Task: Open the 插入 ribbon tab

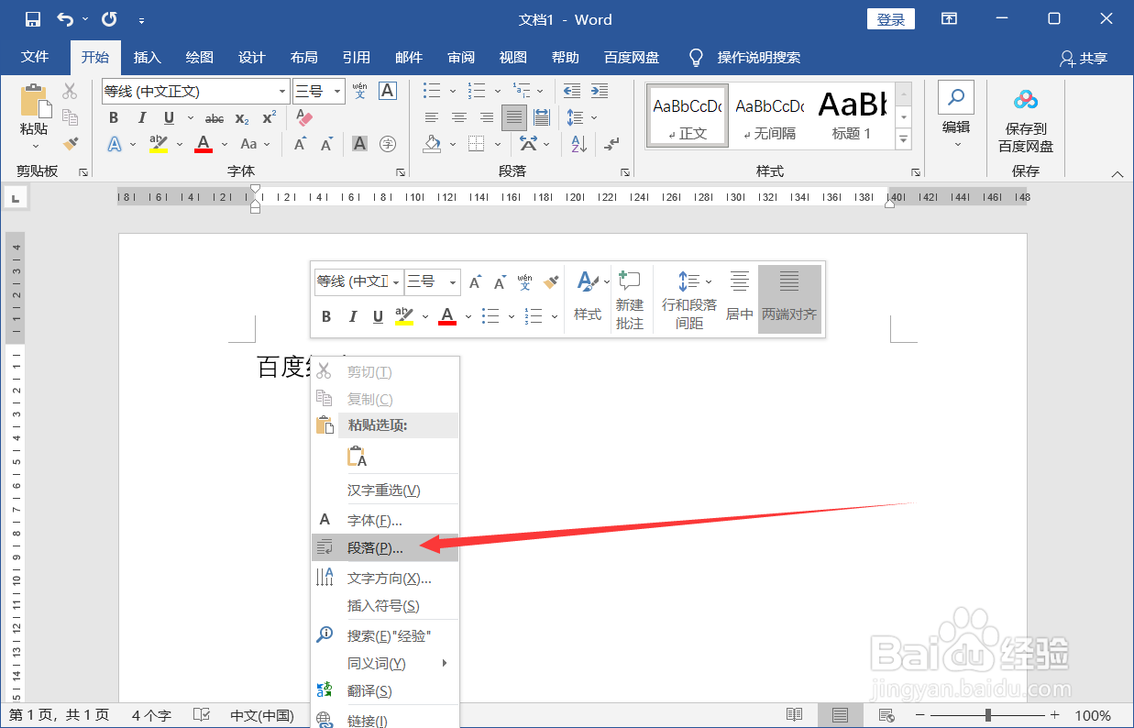Action: (x=148, y=57)
